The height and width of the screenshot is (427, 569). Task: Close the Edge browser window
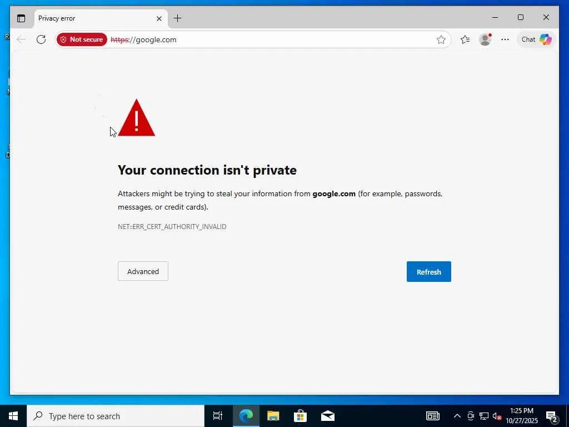(x=546, y=17)
